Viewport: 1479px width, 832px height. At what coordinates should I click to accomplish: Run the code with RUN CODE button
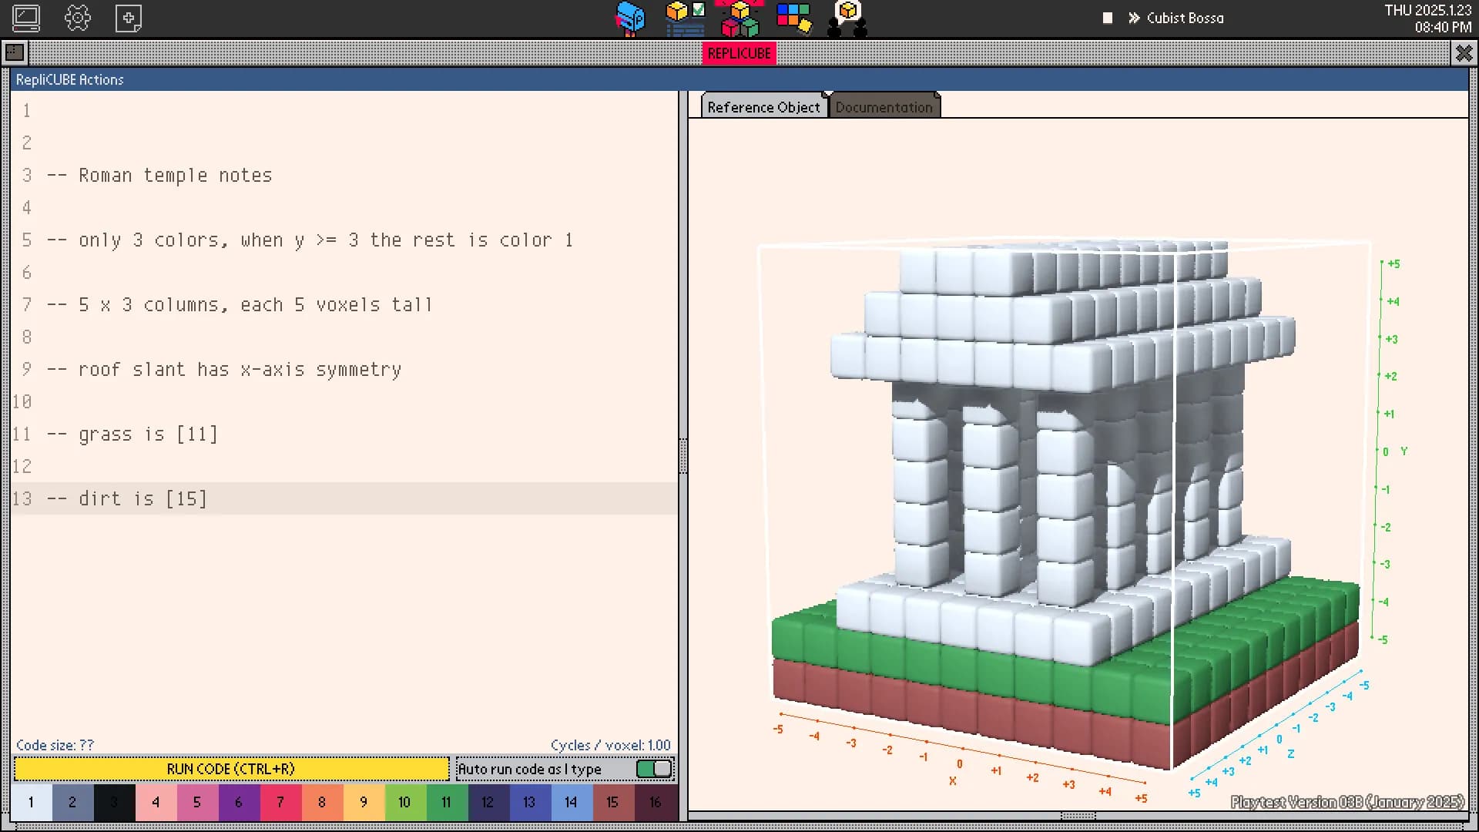(x=230, y=768)
